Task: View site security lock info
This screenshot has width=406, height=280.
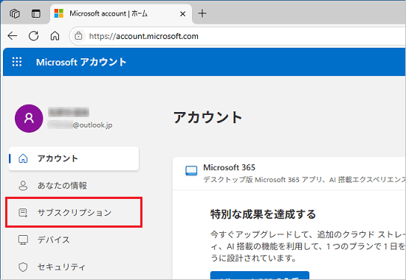Action: click(x=78, y=35)
